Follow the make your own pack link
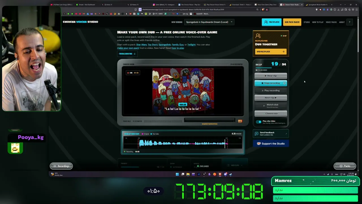Screen dimensions: 362x204 [x=128, y=48]
